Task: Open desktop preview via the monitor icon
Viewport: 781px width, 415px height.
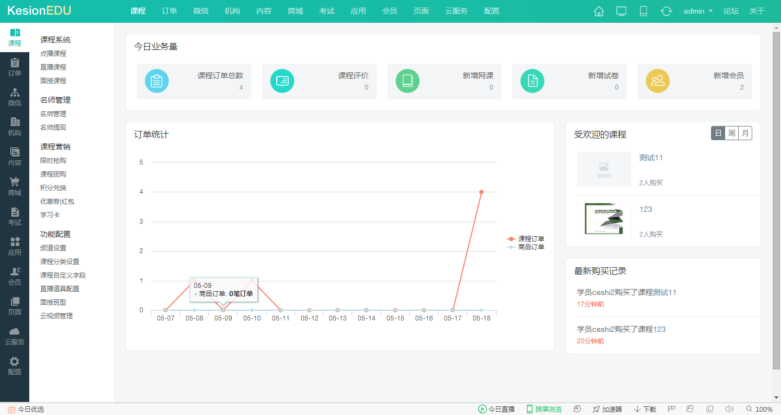Action: (621, 10)
